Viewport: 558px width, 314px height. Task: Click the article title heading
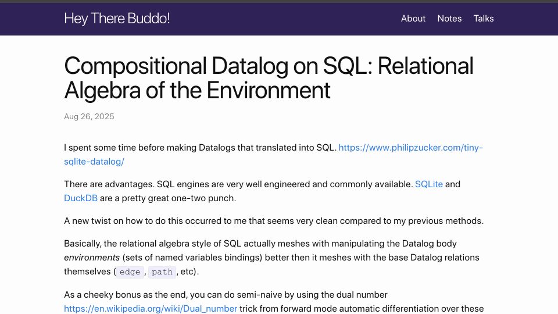point(269,78)
